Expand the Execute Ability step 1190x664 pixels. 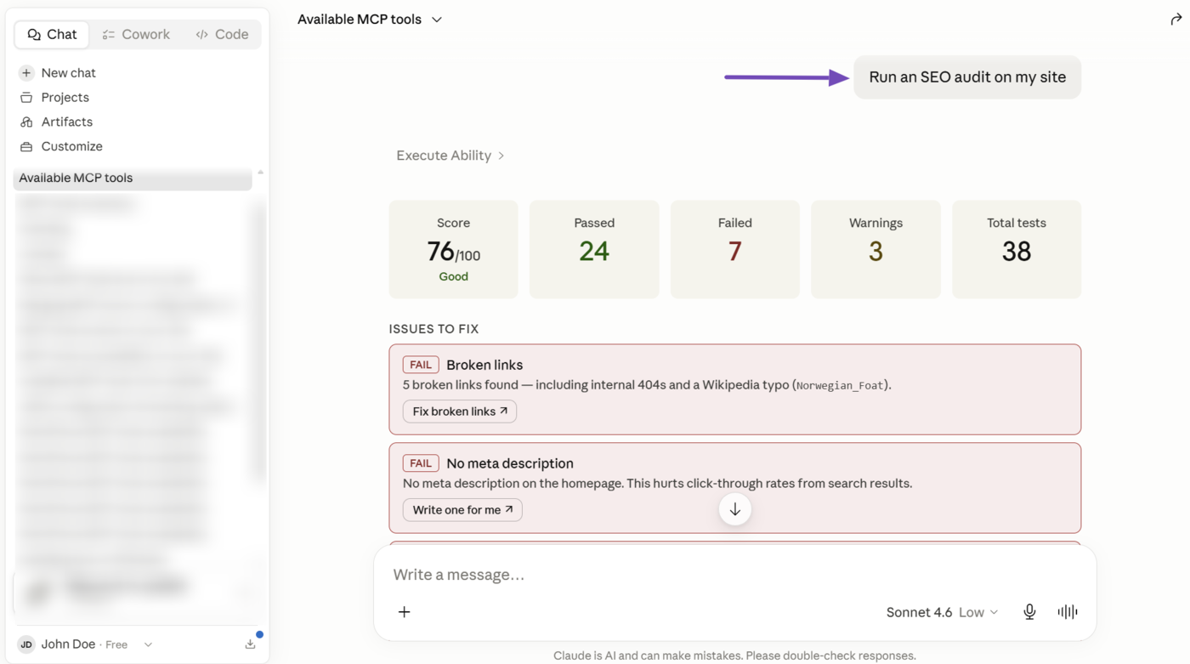click(x=450, y=156)
